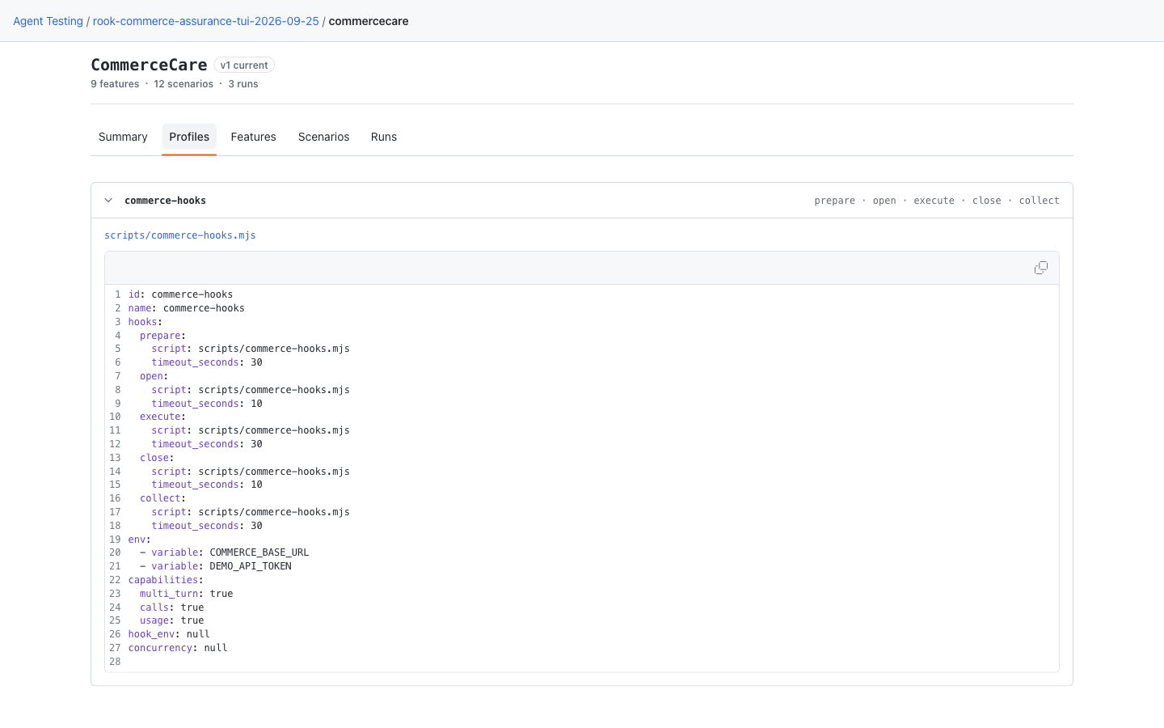Viewport: 1164px width, 728px height.
Task: Click 'DEMO_API_TOKEN' variable line
Action: [215, 566]
